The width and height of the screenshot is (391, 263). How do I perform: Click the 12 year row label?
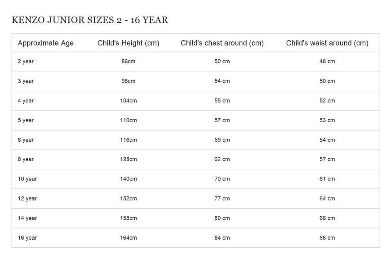click(x=27, y=199)
